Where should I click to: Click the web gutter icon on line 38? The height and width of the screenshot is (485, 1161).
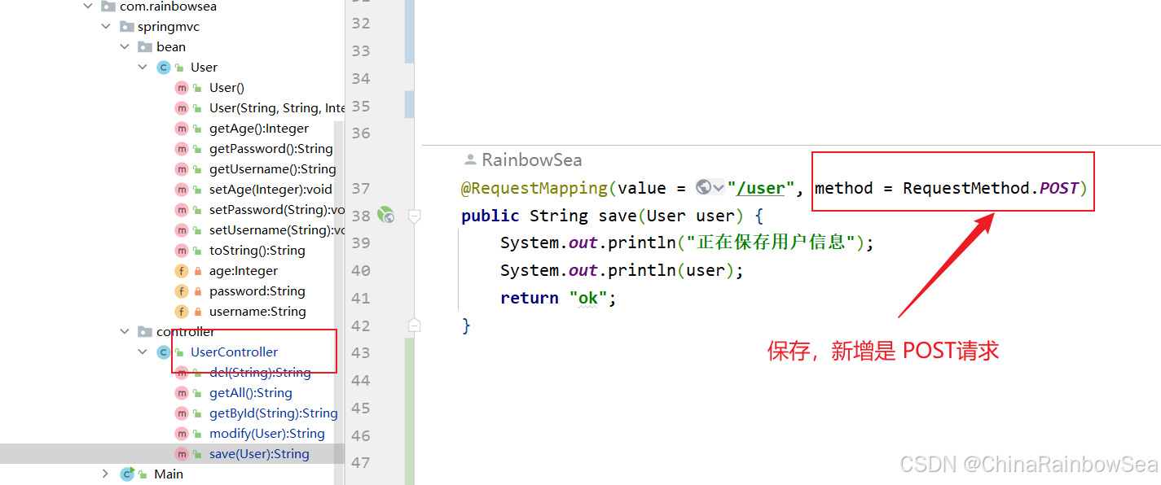point(386,216)
